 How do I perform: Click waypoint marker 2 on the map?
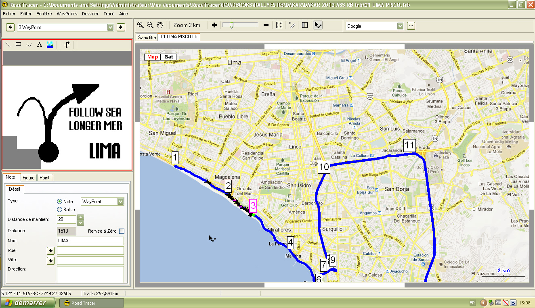click(228, 186)
